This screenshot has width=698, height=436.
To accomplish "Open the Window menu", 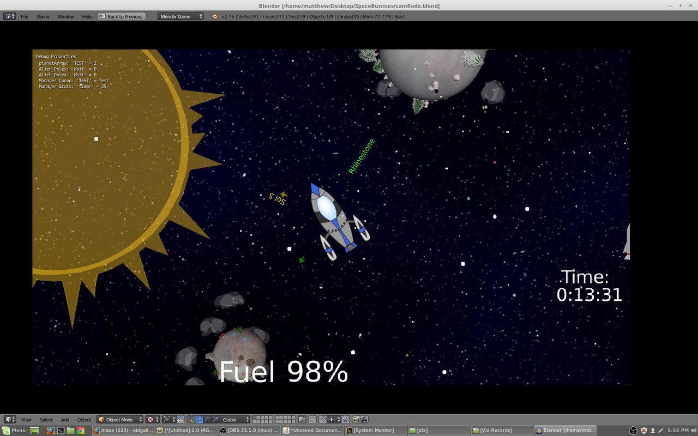I will tap(65, 16).
